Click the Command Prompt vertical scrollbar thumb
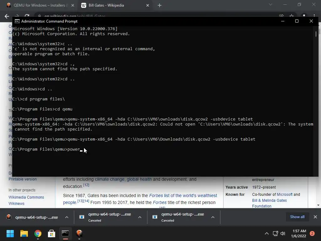This screenshot has width=321, height=241. click(x=316, y=34)
